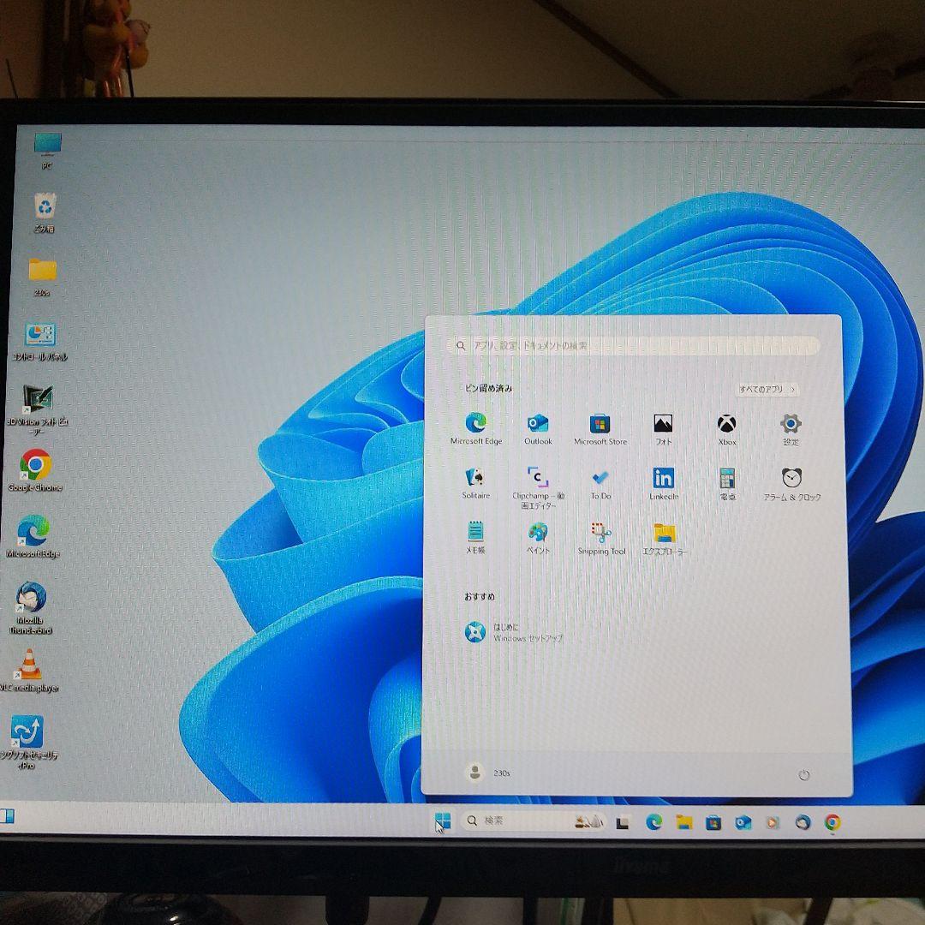925x925 pixels.
Task: Expand すべてのアプリ to show all apps
Action: click(x=768, y=390)
